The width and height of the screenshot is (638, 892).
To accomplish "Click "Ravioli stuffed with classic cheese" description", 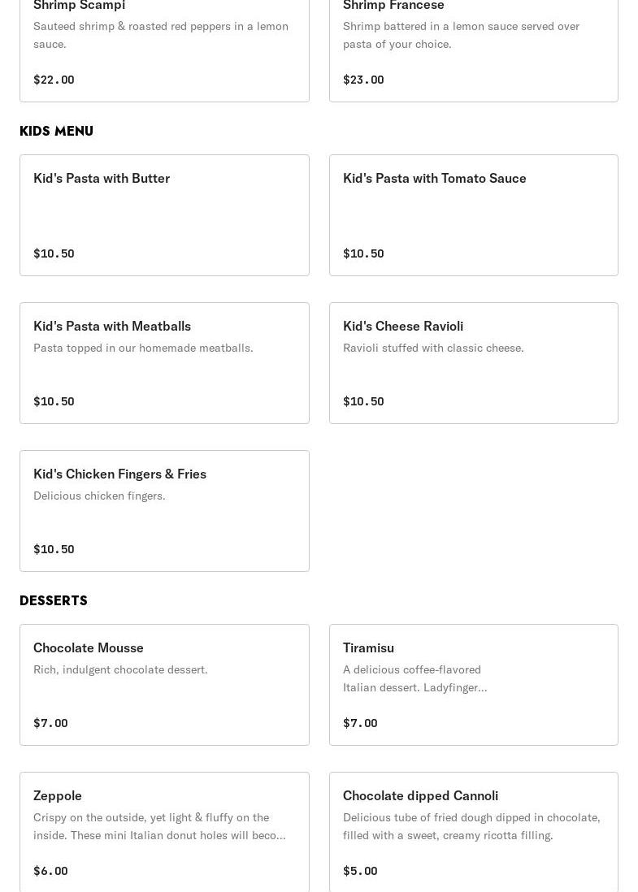I will click(433, 348).
